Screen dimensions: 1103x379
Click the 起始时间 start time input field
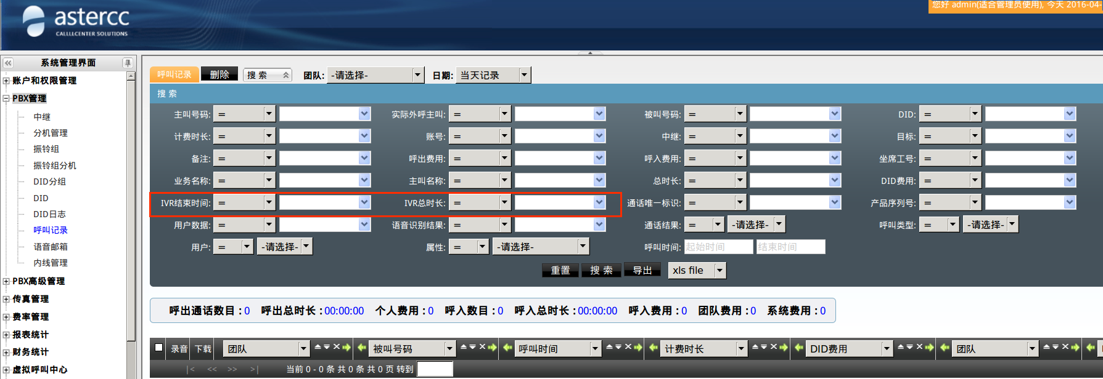coord(718,247)
